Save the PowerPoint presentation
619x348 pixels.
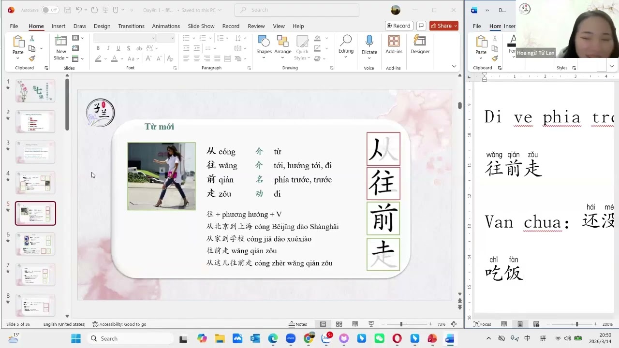click(68, 10)
